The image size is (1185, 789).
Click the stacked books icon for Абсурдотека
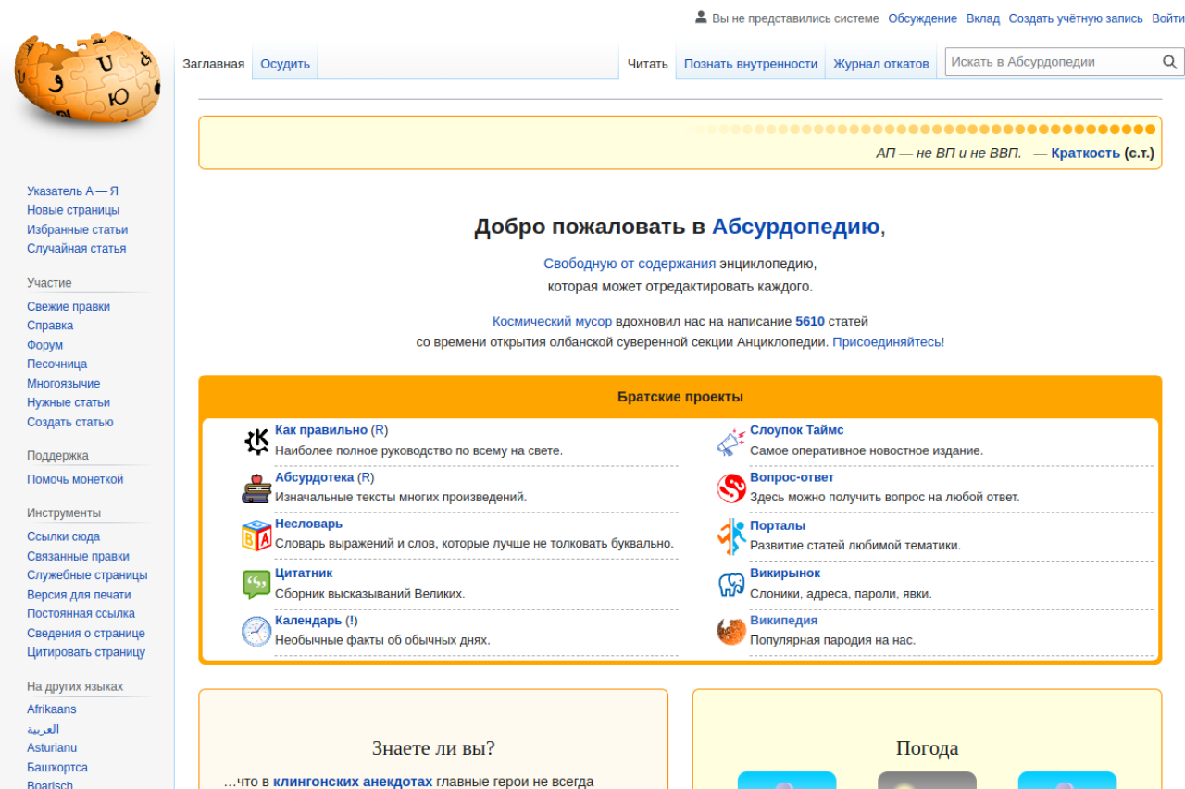(x=256, y=487)
